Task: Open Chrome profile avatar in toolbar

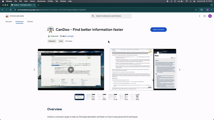Action: [208, 10]
